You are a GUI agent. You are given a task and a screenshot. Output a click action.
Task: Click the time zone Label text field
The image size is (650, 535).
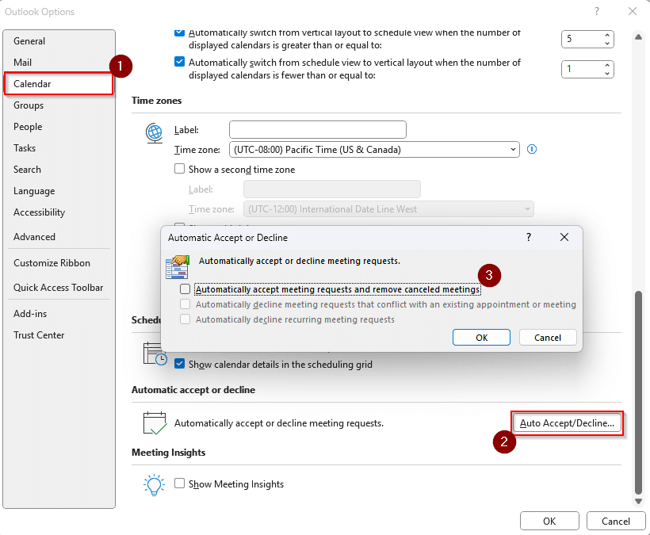click(x=318, y=130)
